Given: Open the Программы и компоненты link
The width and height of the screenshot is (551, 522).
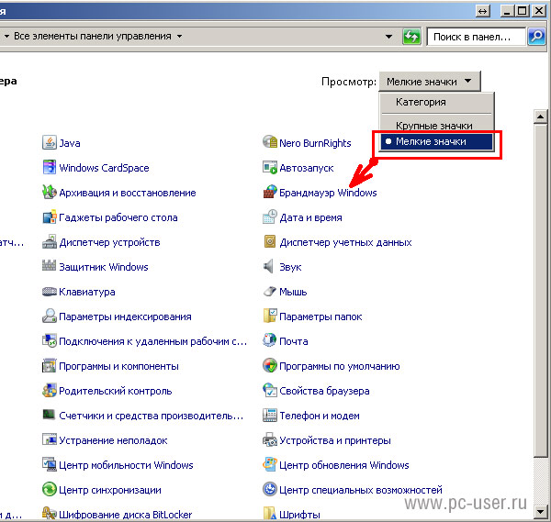Looking at the screenshot, I should pos(118,366).
